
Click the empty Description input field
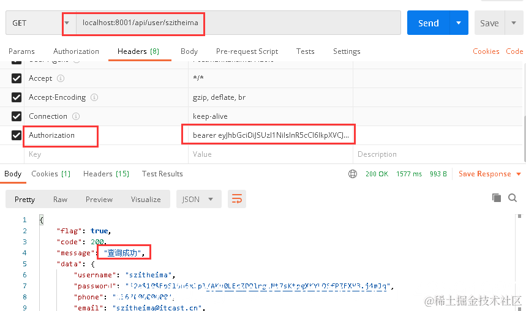click(438, 154)
